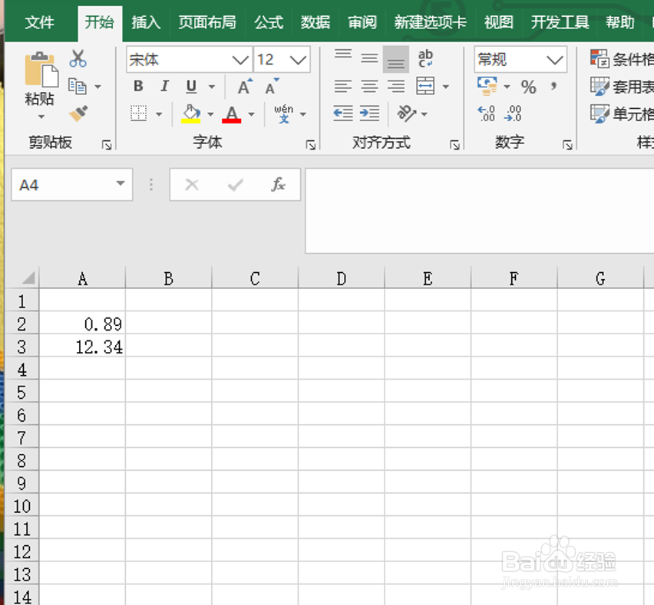Image resolution: width=654 pixels, height=605 pixels.
Task: Switch to the 公式 Formulas tab
Action: [269, 22]
